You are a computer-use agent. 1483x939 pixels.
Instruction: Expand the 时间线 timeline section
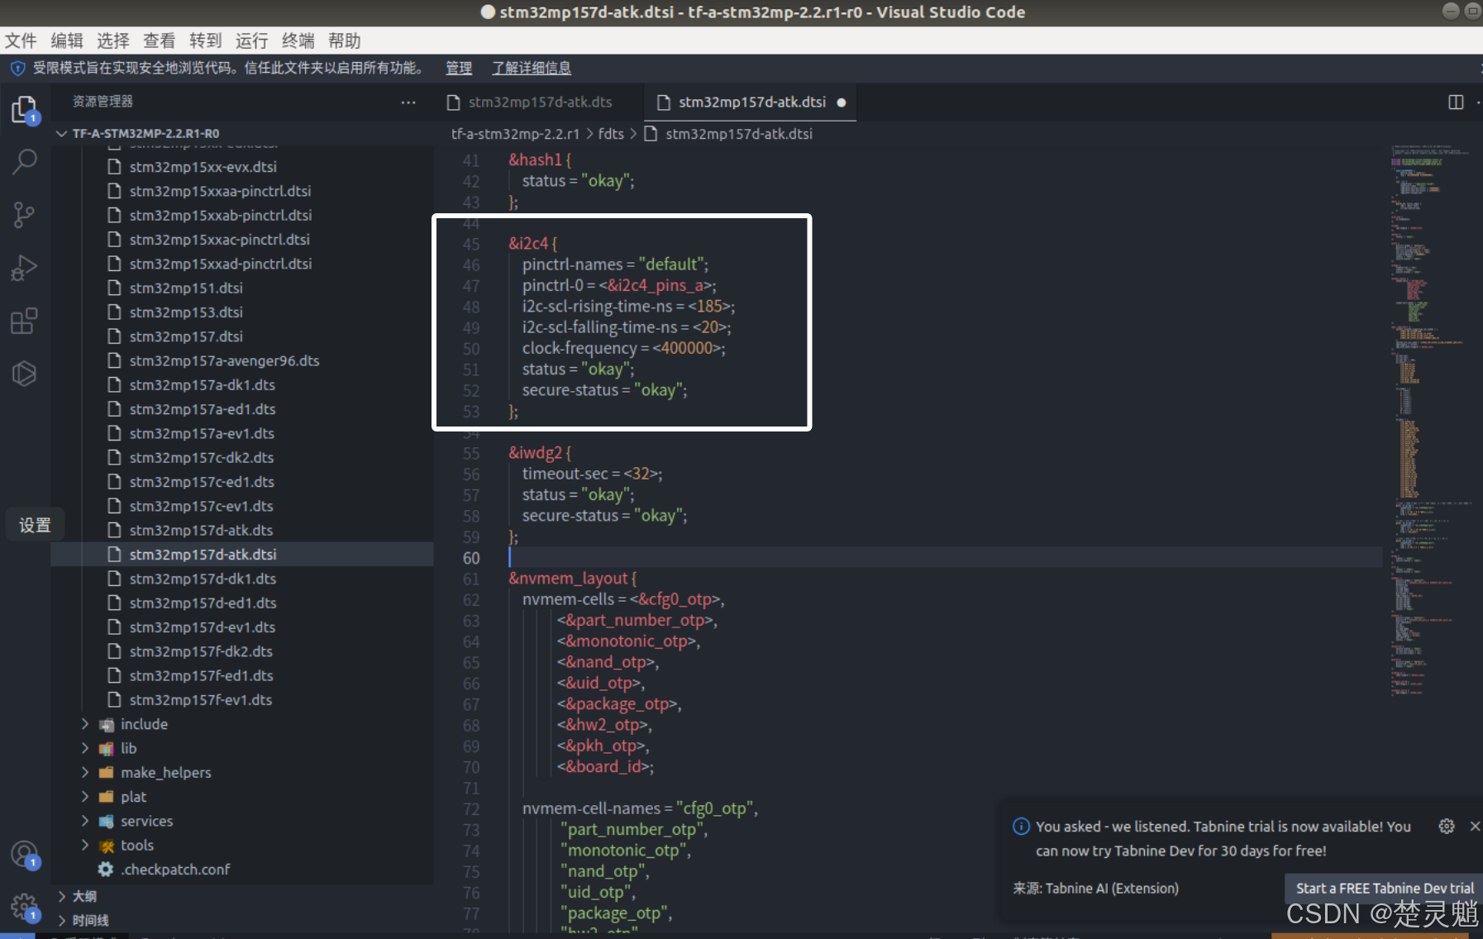pyautogui.click(x=90, y=920)
